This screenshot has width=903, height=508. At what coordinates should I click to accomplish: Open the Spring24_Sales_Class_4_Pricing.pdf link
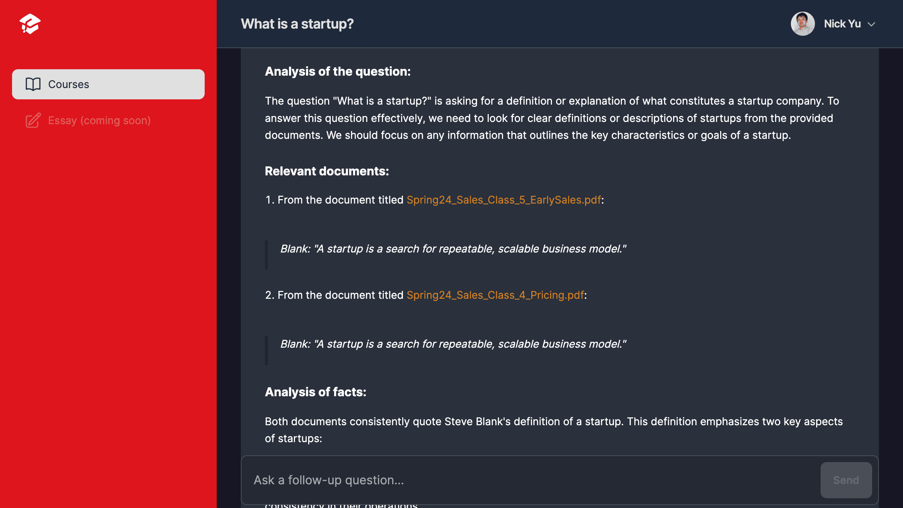pos(495,295)
